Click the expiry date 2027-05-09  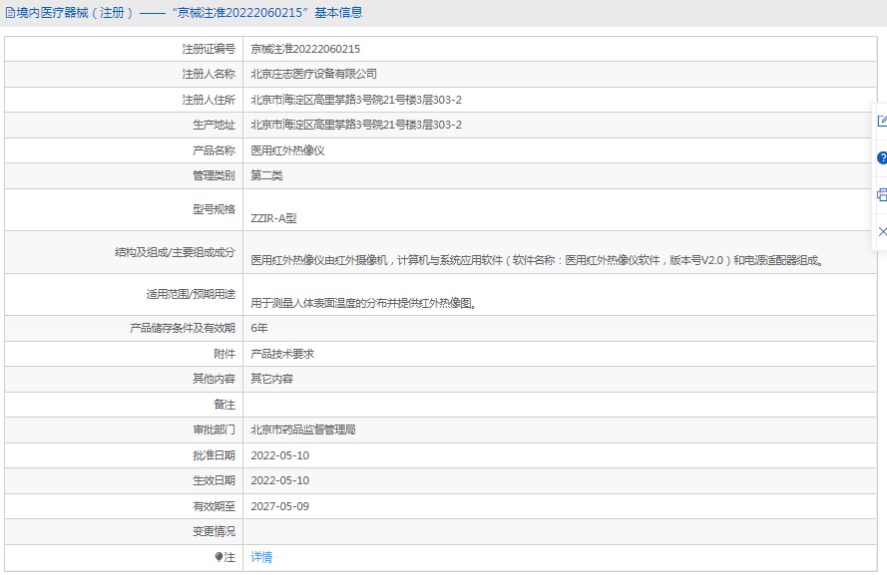point(280,506)
